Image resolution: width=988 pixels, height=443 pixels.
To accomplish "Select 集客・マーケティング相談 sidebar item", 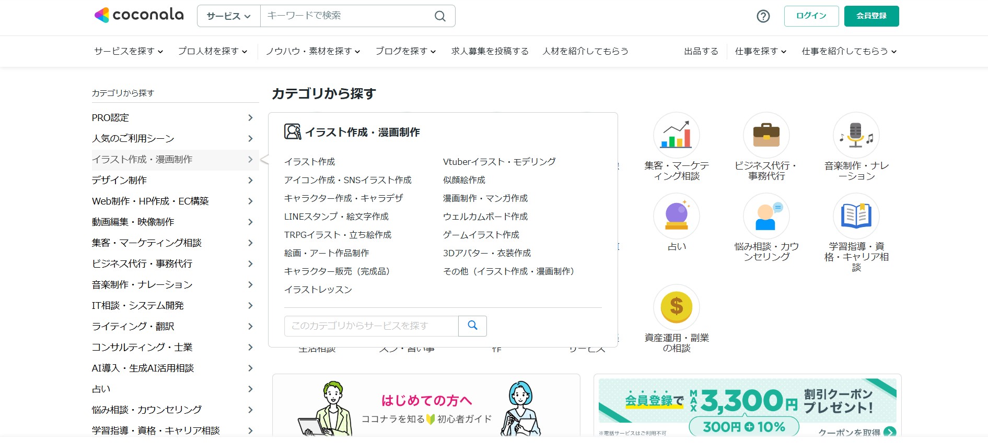I will click(175, 243).
